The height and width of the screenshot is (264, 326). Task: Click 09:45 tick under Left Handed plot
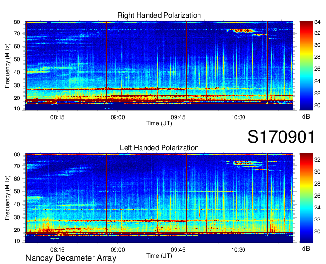[x=178, y=250]
